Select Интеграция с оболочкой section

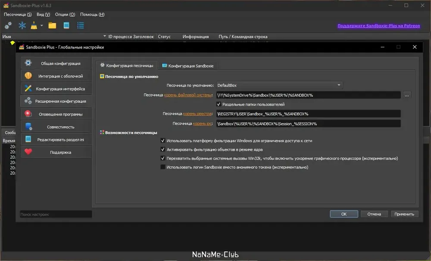(56, 76)
